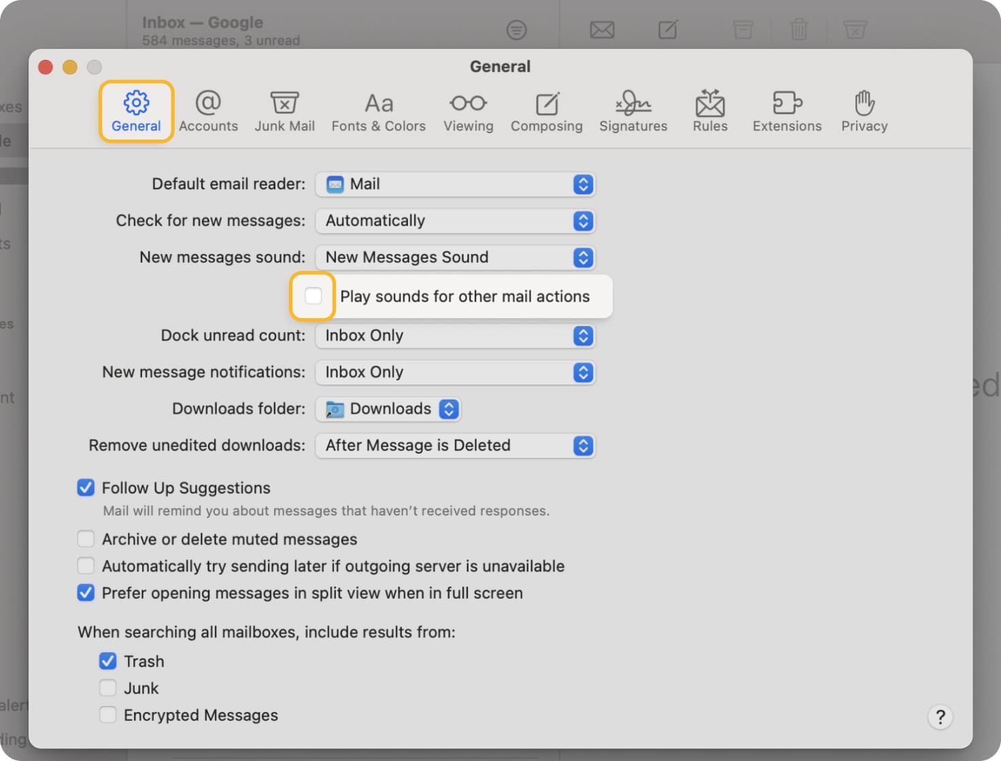The image size is (1001, 761).
Task: Uncheck Trash in search results
Action: pyautogui.click(x=107, y=660)
